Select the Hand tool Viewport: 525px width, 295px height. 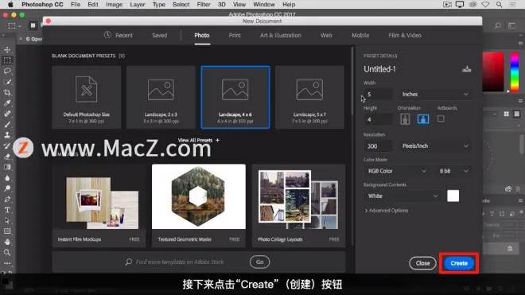pyautogui.click(x=7, y=242)
